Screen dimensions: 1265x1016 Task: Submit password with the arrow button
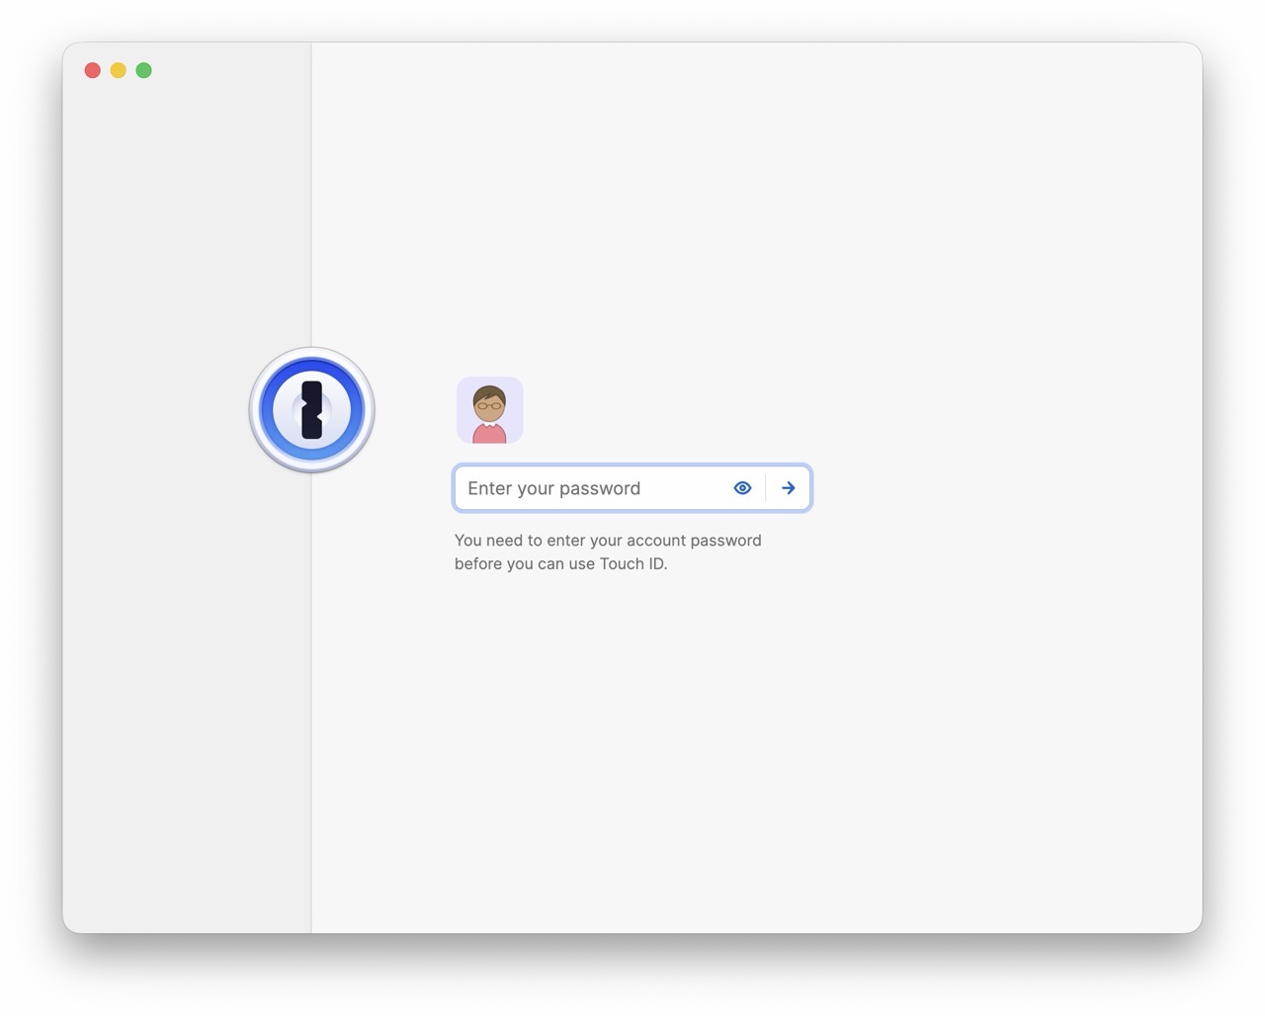[789, 488]
